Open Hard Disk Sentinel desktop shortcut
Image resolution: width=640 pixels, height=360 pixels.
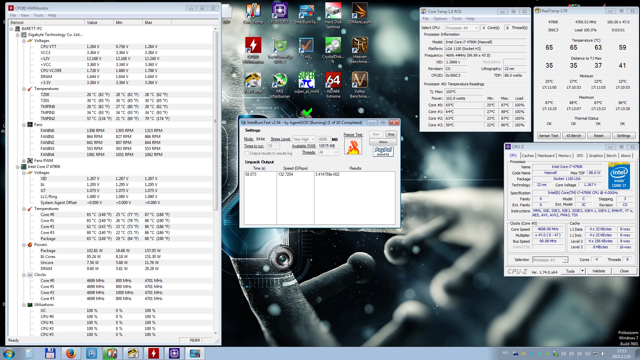click(333, 16)
